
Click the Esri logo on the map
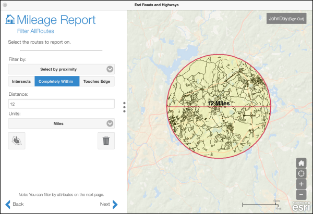click(x=300, y=207)
